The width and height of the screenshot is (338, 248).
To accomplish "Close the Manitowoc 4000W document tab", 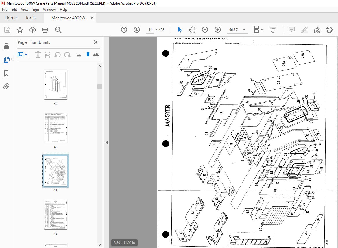I will click(92, 18).
